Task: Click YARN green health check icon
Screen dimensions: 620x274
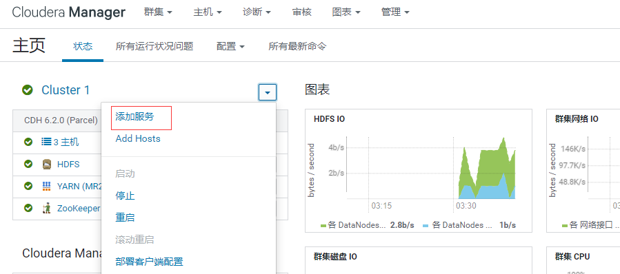Action: [x=28, y=186]
